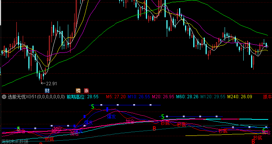This screenshot has width=272, height=144.
Task: Click the blue 财 finance marker icon
Action: [x=47, y=90]
